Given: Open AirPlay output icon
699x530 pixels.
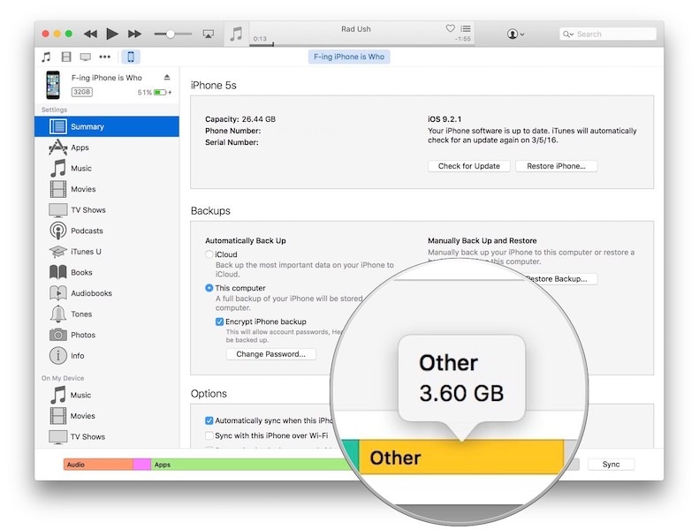Looking at the screenshot, I should coord(209,34).
